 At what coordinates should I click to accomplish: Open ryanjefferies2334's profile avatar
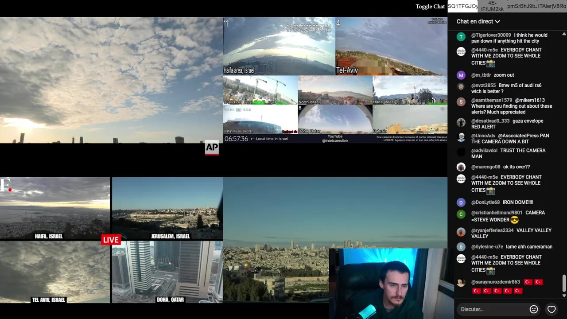pos(461,232)
